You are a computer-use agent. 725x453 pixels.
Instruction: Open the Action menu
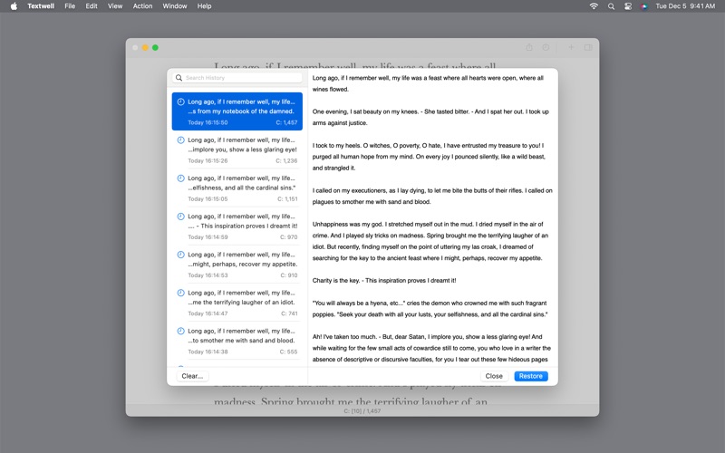click(x=142, y=6)
